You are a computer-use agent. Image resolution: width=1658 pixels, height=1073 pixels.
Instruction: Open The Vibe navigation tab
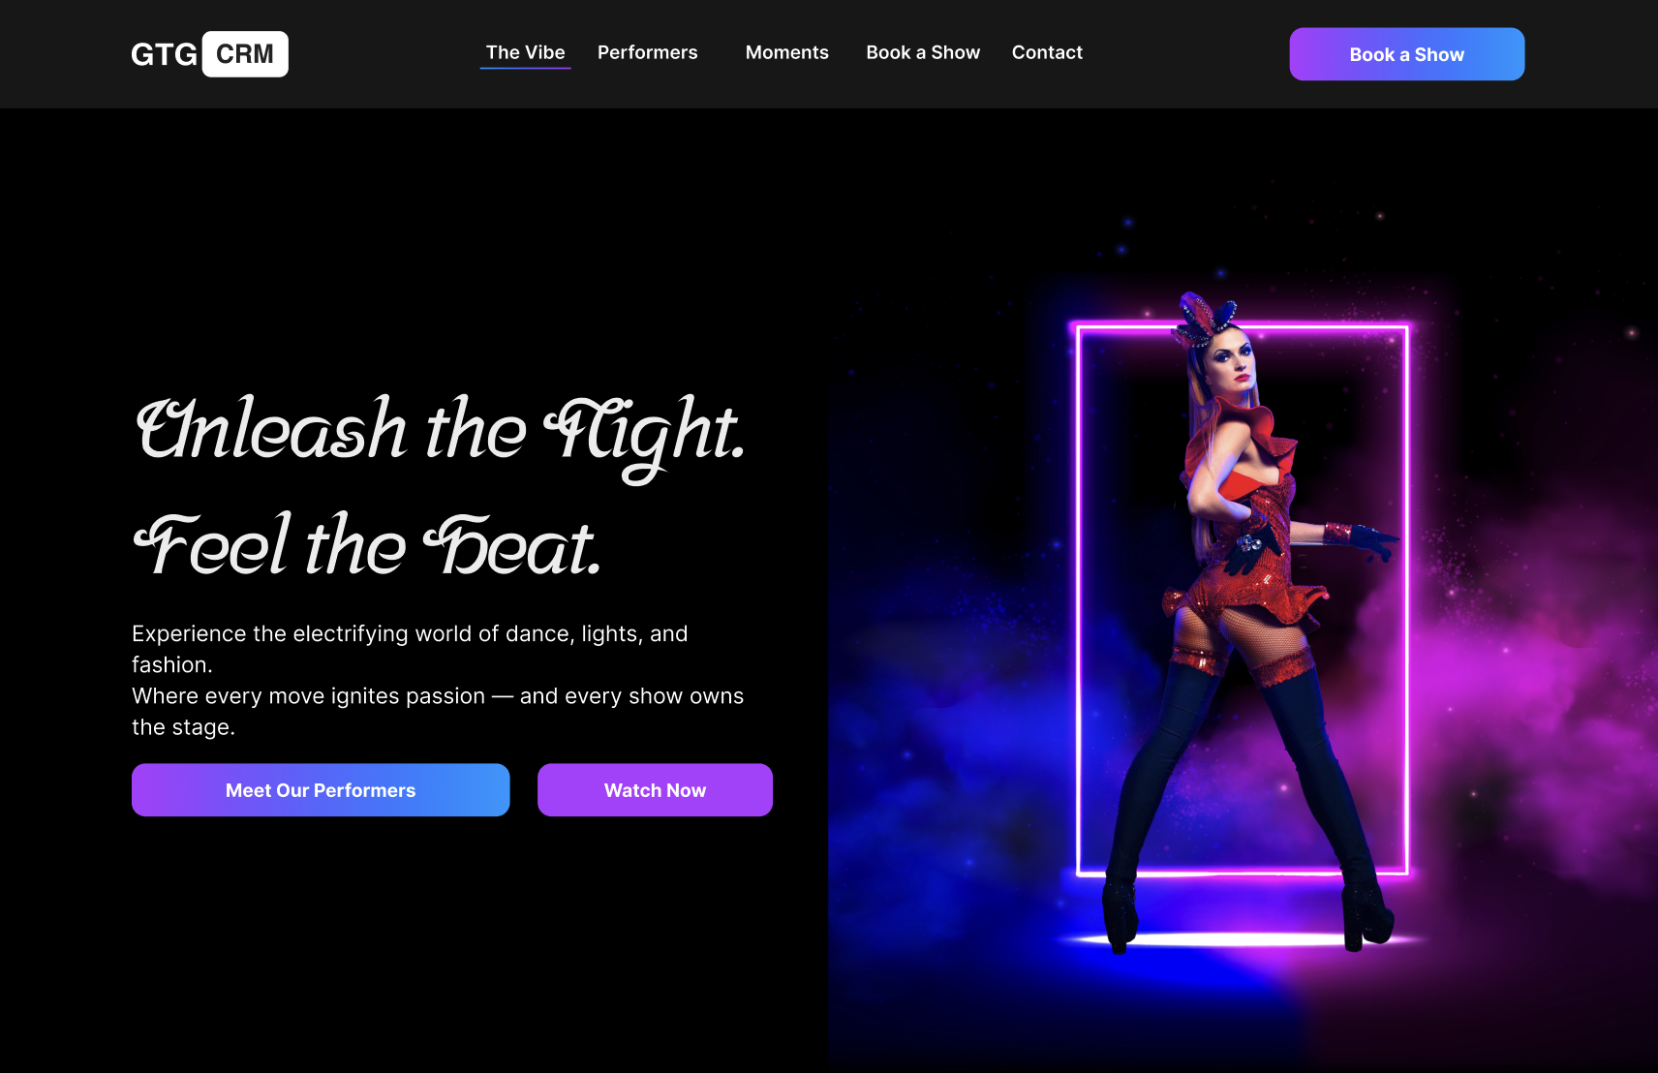click(x=526, y=52)
